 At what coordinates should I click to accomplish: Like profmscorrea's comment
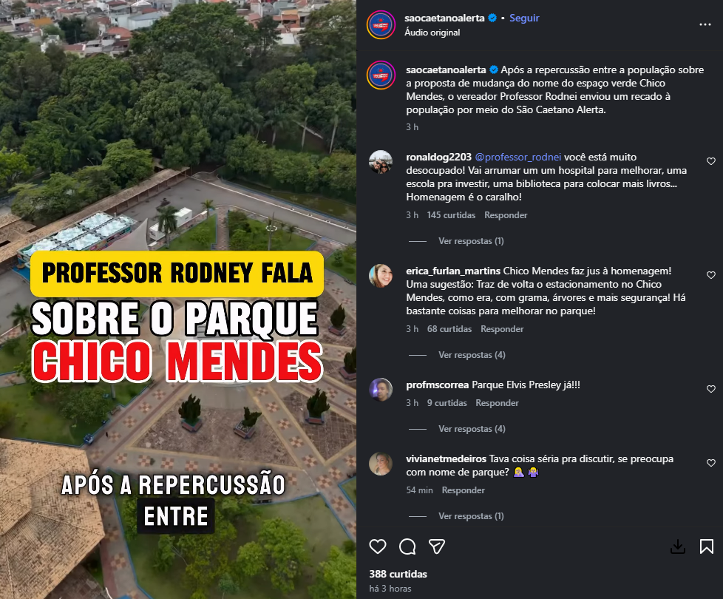point(711,389)
